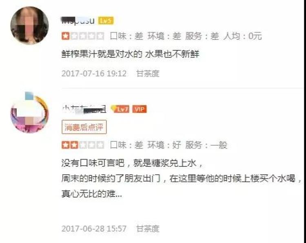This screenshot has height=243, width=306.
Task: Click the 2017-07-16 19:12 timestamp
Action: 94,74
